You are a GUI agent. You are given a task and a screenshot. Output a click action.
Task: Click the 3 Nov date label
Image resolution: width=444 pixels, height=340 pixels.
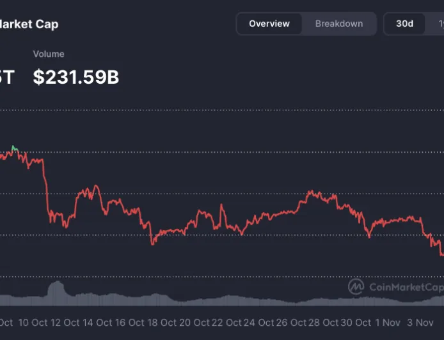pyautogui.click(x=420, y=323)
